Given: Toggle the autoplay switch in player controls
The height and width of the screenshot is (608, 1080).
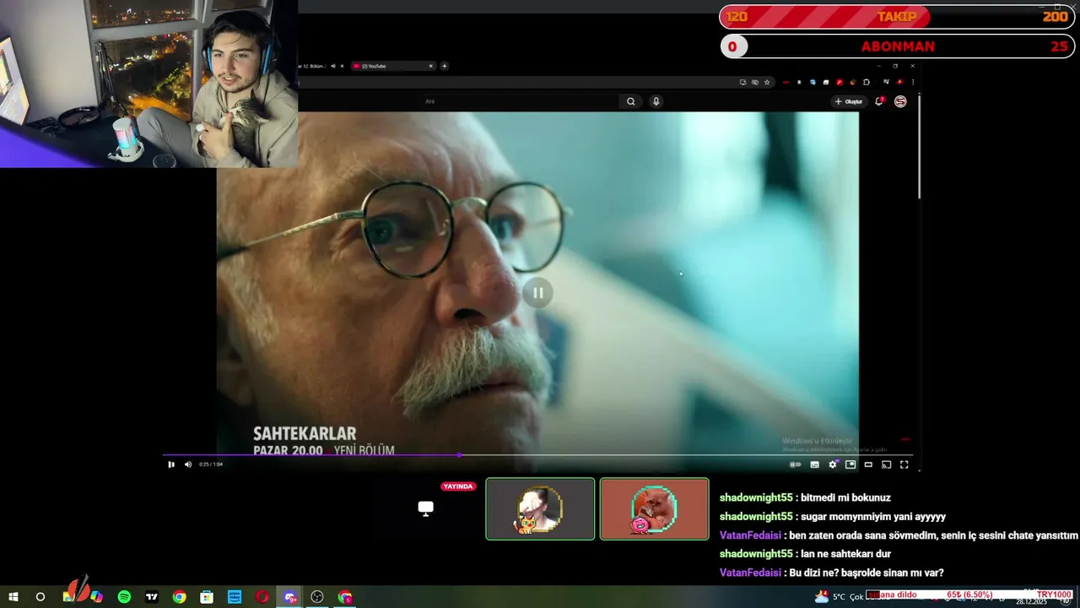Looking at the screenshot, I should tap(795, 464).
